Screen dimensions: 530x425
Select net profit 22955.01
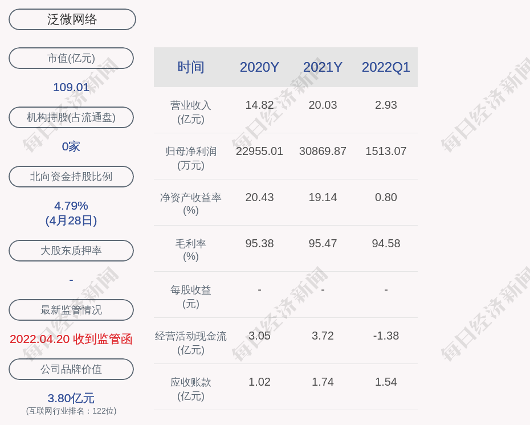(x=259, y=151)
